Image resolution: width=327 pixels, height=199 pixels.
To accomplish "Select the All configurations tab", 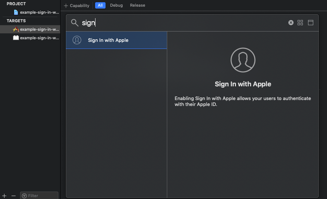I will 100,6.
